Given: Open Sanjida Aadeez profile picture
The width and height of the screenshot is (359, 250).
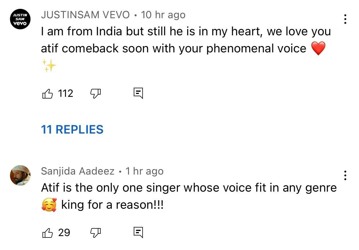Looking at the screenshot, I should coord(20,175).
